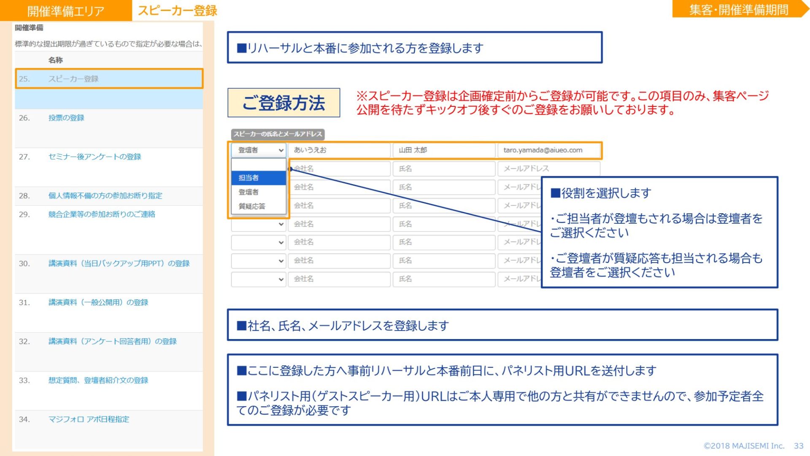Open マジフォロ アポ日程指定 link
The width and height of the screenshot is (810, 456).
click(x=89, y=419)
